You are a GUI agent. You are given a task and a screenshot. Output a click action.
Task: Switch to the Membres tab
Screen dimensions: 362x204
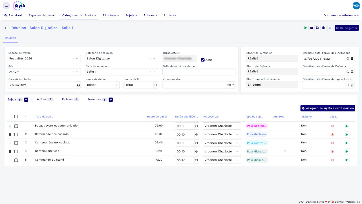click(94, 99)
